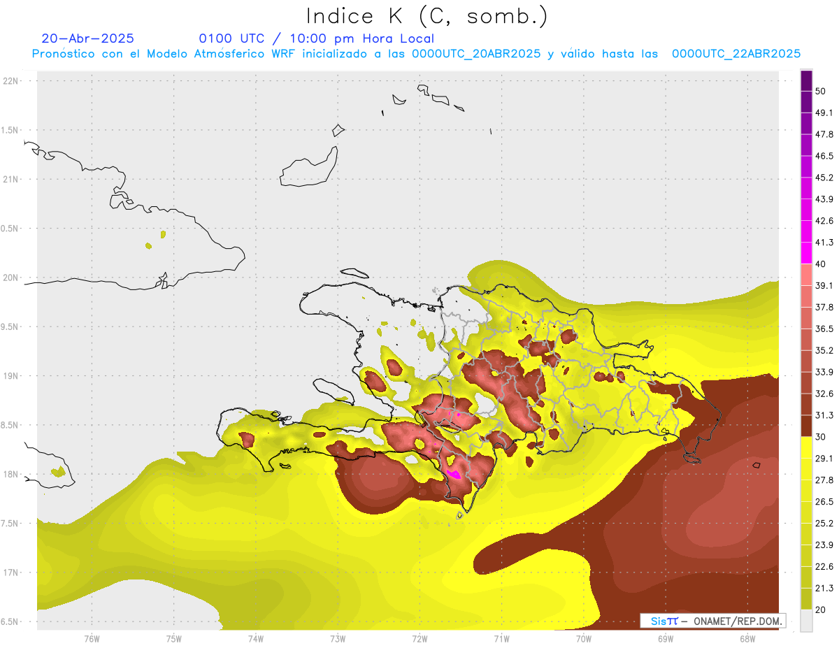Click the legend value '37.8'
Image resolution: width=839 pixels, height=648 pixels.
click(x=824, y=307)
